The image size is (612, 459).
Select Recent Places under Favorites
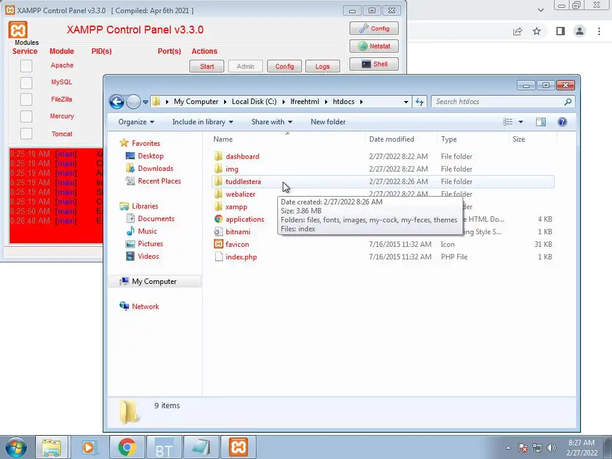[x=159, y=180]
